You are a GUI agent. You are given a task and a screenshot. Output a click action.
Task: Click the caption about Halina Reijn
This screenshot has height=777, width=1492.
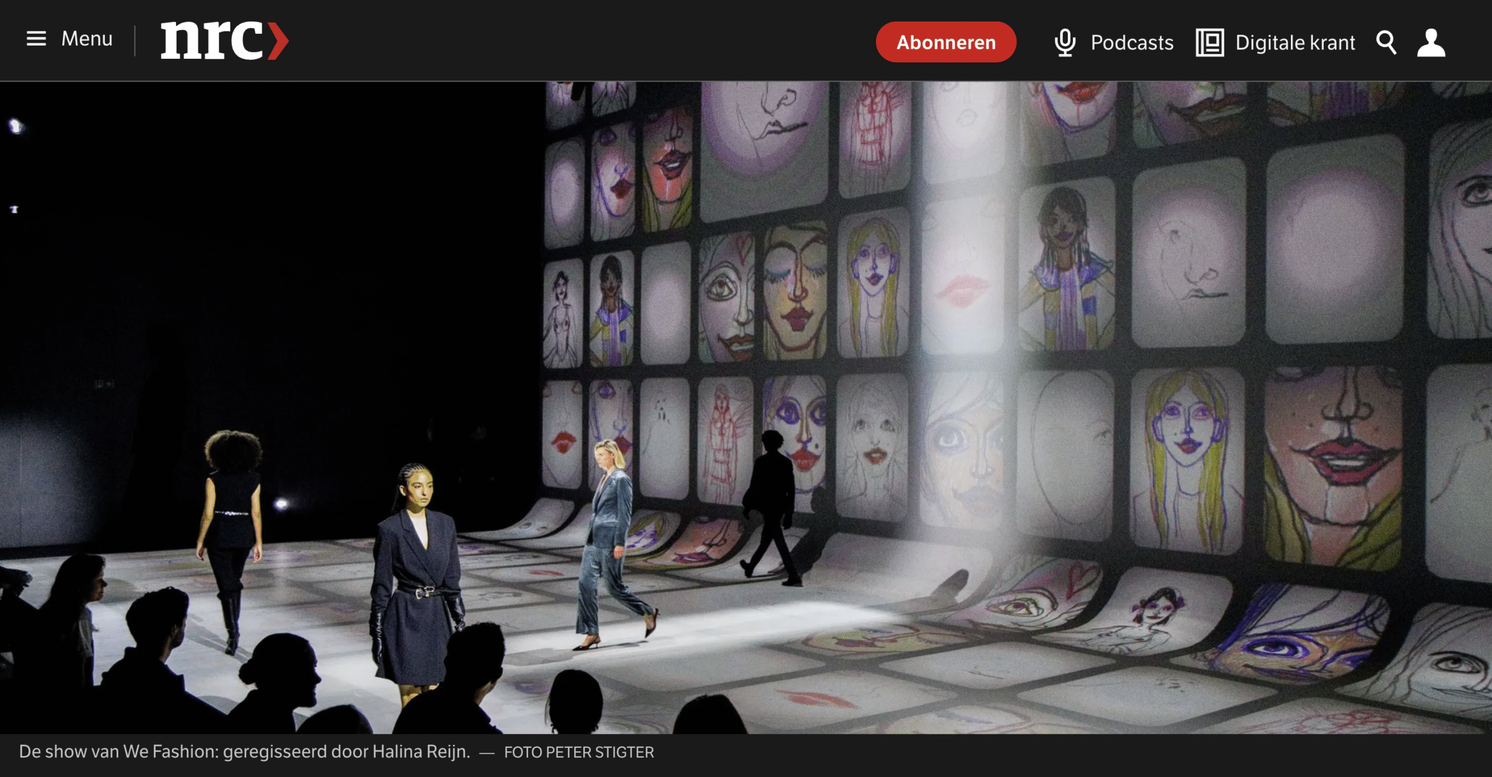tap(244, 751)
